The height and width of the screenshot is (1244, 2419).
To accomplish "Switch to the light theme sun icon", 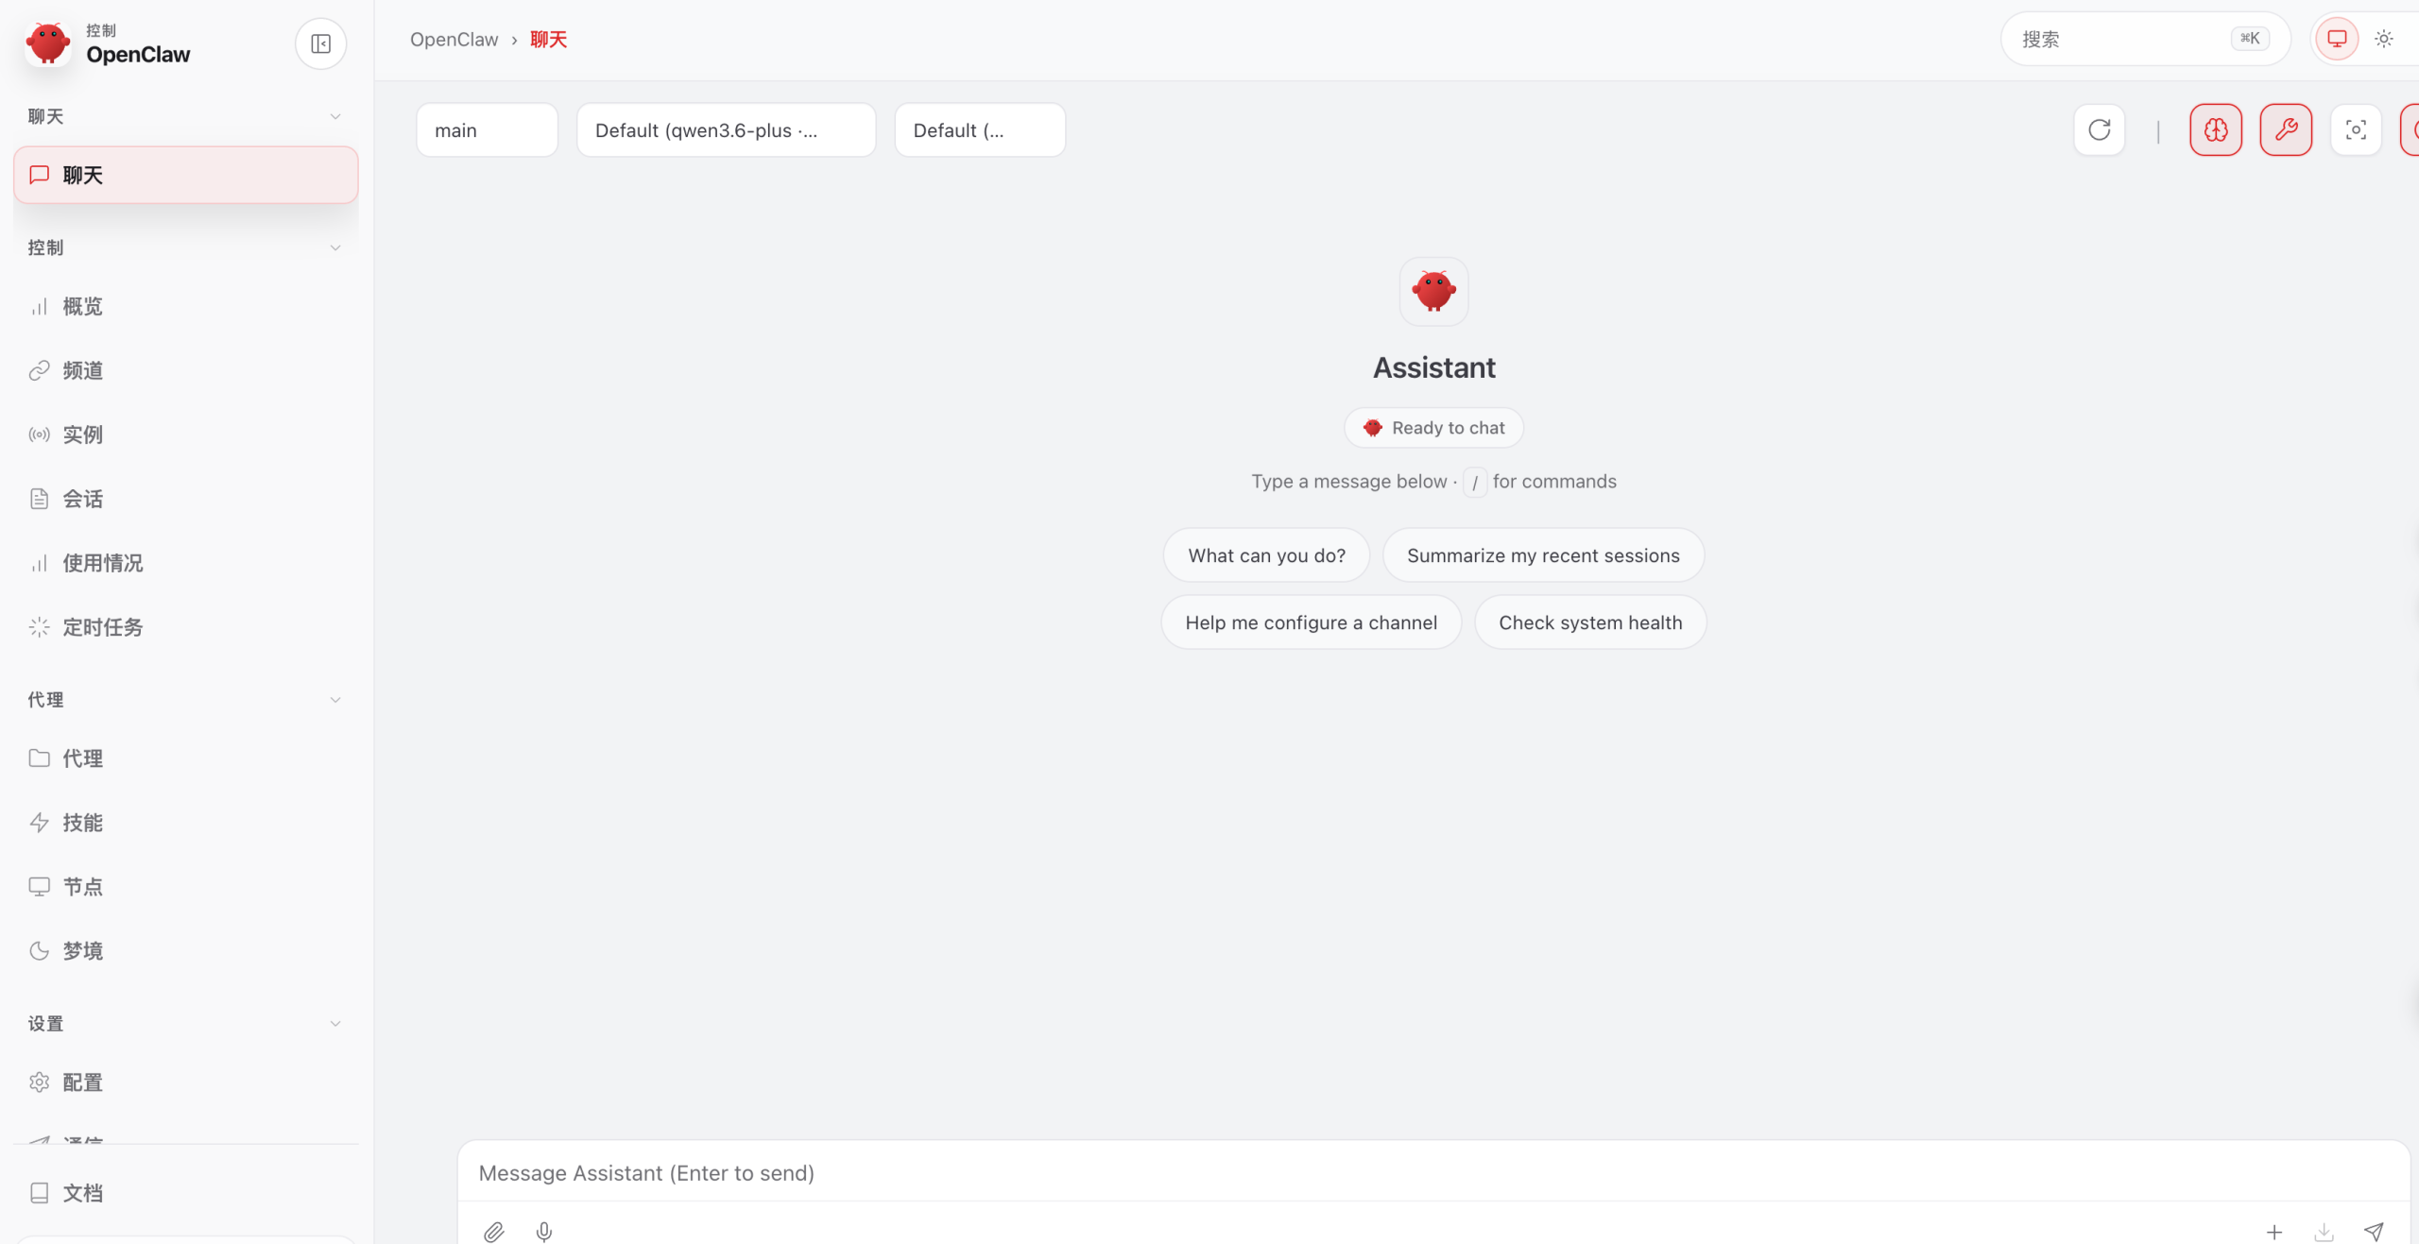I will (x=2383, y=39).
